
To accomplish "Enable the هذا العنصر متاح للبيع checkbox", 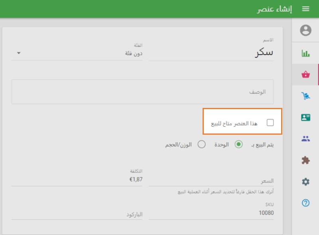I will click(270, 122).
